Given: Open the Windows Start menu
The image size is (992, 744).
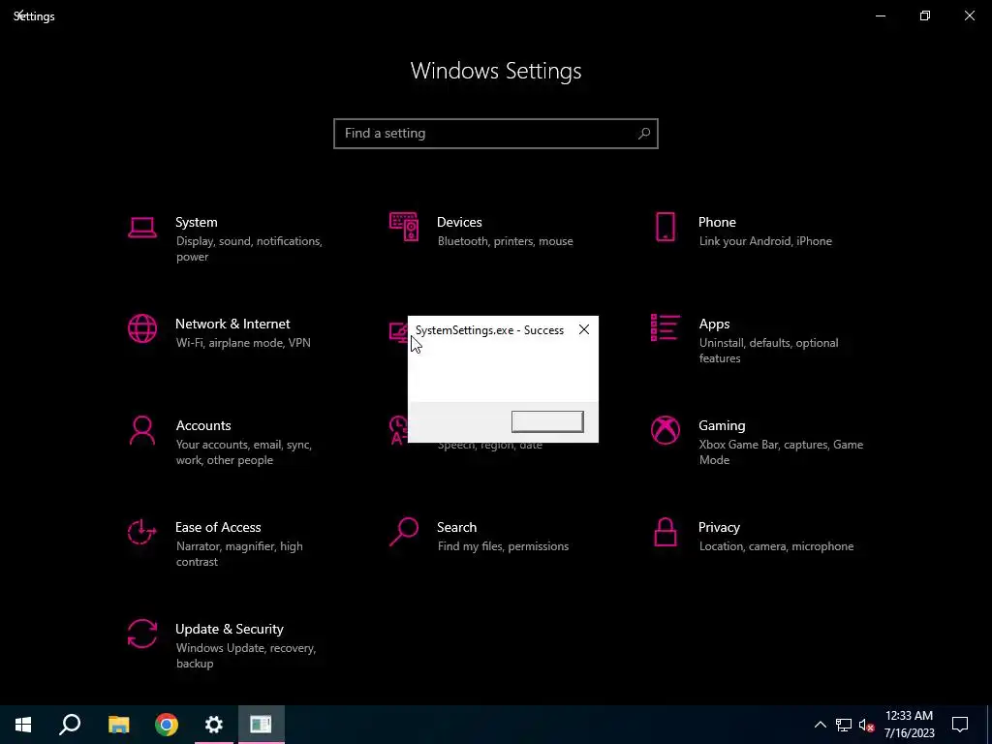Looking at the screenshot, I should coord(23,725).
